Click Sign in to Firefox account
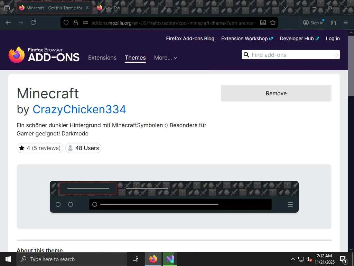 (x=313, y=23)
